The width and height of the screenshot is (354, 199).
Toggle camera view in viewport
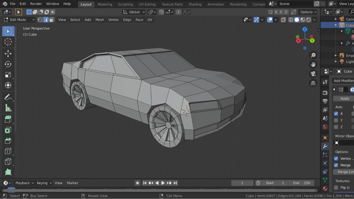tap(313, 74)
